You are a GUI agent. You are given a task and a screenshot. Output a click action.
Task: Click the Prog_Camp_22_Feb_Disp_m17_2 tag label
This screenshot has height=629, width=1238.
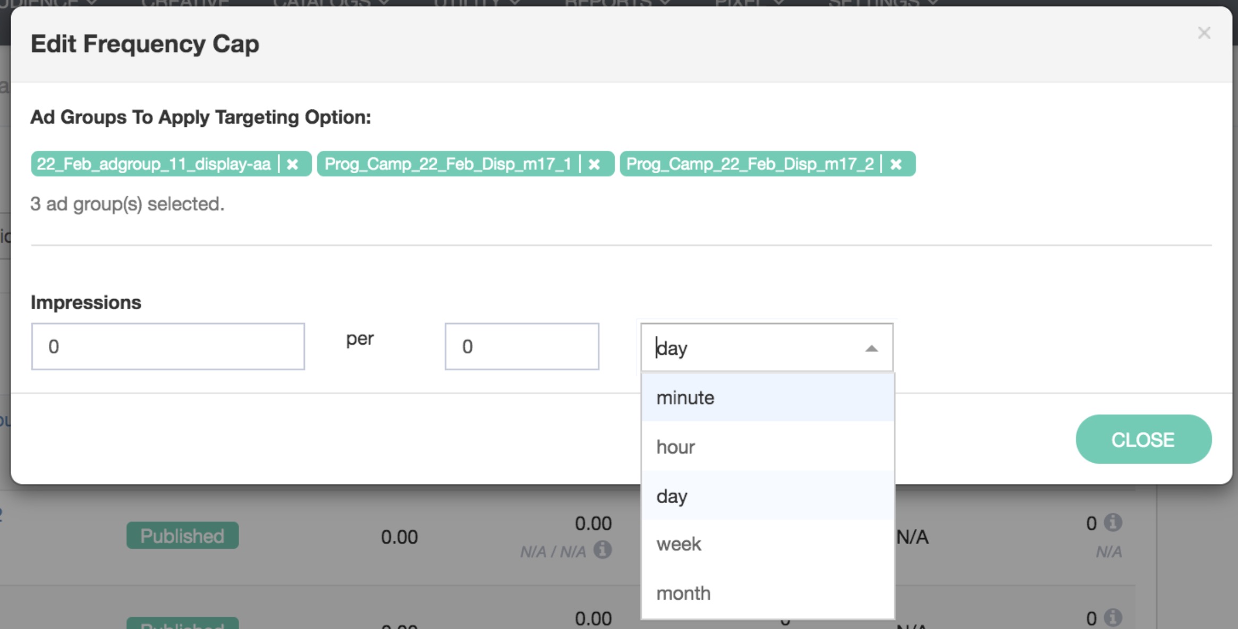pos(750,164)
